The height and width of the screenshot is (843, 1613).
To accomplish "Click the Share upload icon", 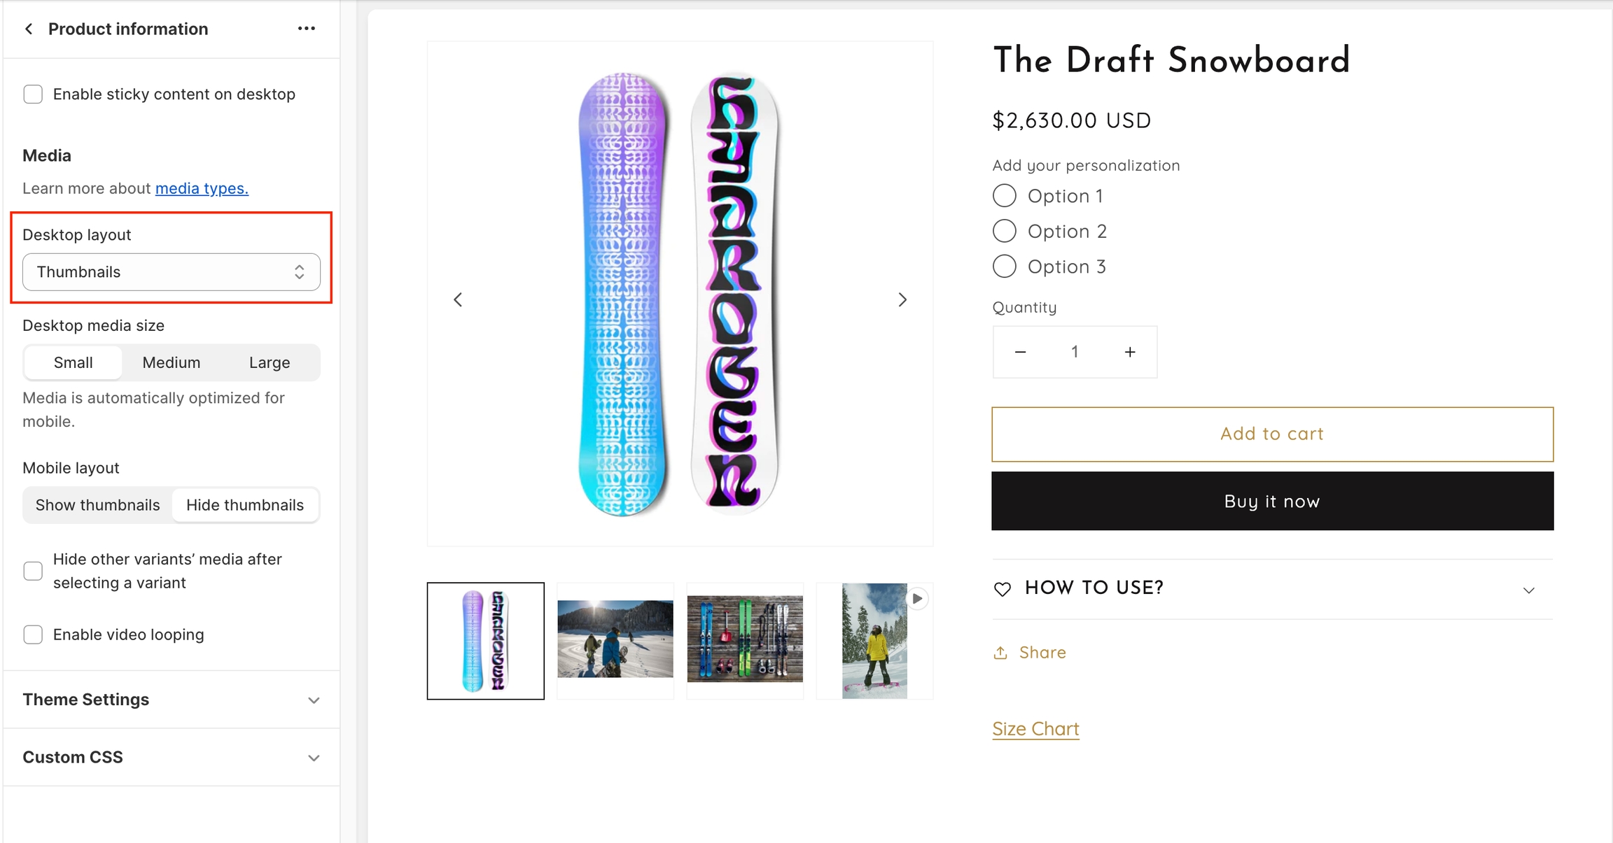I will click(x=1000, y=653).
